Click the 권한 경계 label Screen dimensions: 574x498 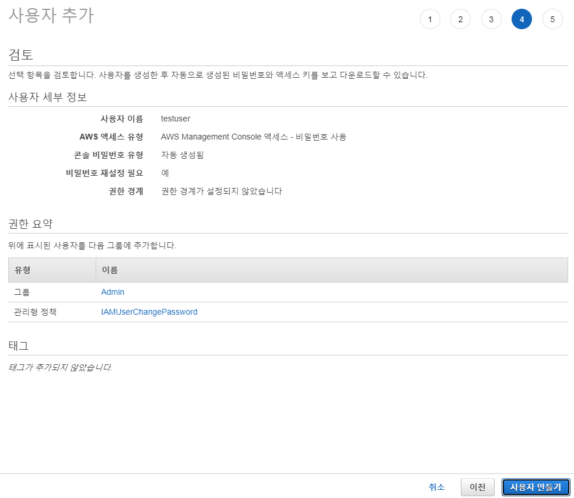click(x=126, y=191)
